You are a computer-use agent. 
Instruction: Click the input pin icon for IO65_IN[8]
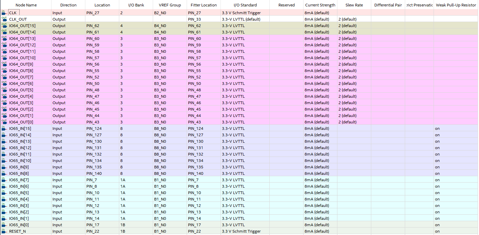[4, 173]
